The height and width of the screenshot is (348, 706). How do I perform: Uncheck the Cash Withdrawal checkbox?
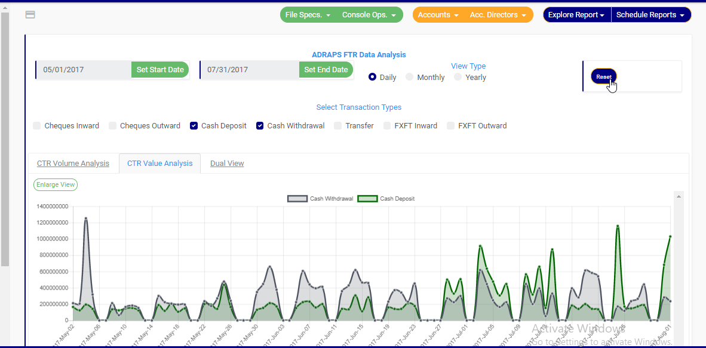pos(260,126)
